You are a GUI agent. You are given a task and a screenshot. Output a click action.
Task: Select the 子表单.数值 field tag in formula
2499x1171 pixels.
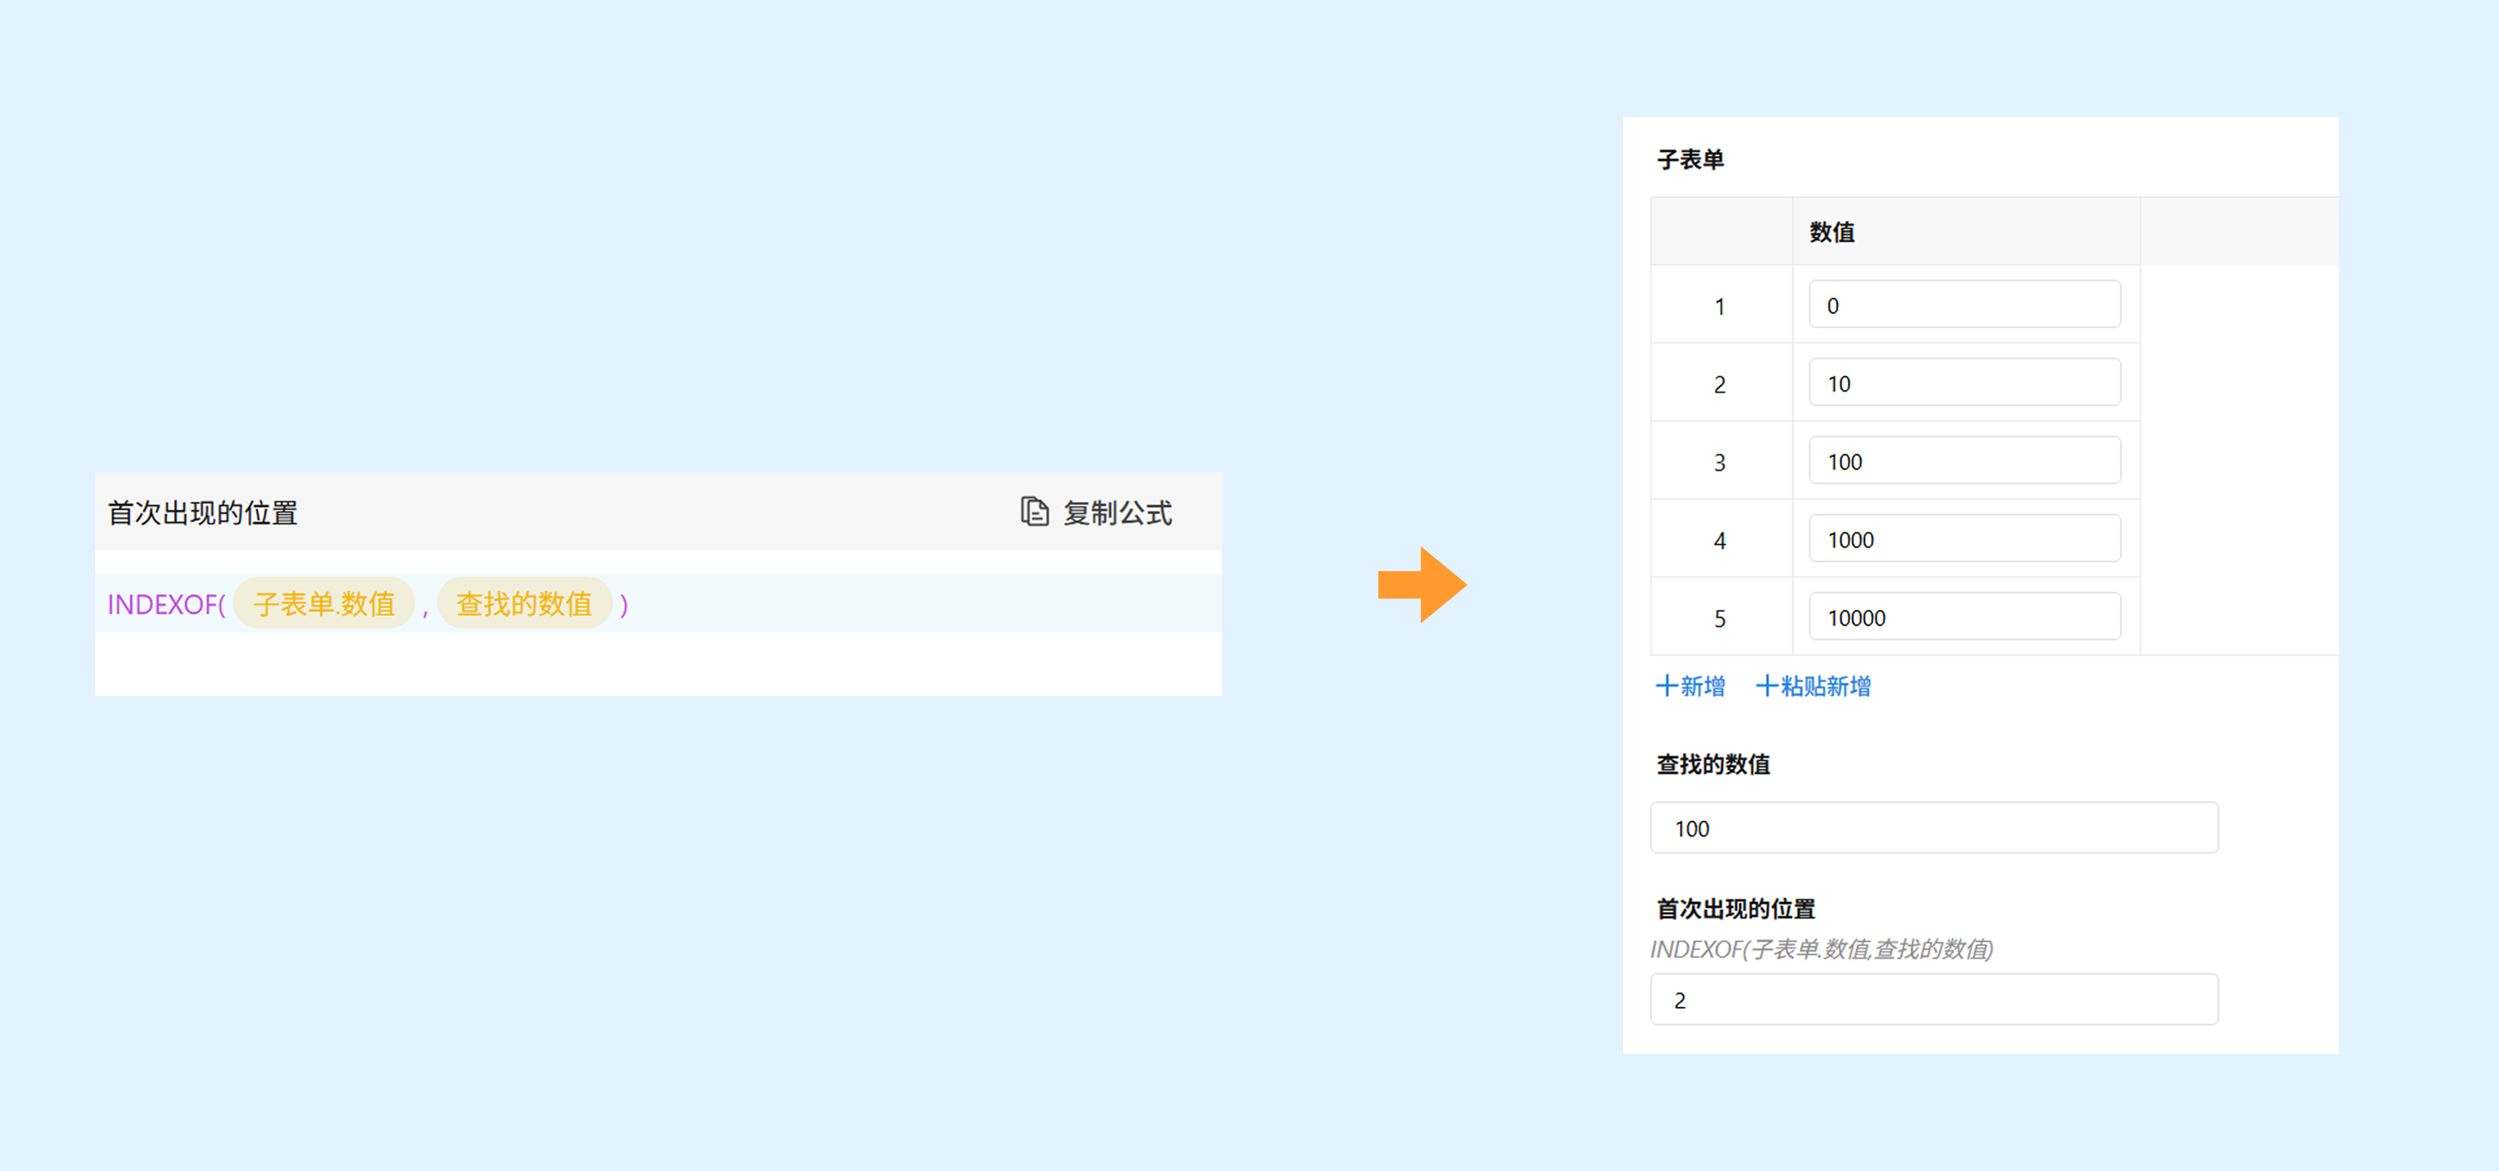pos(324,604)
